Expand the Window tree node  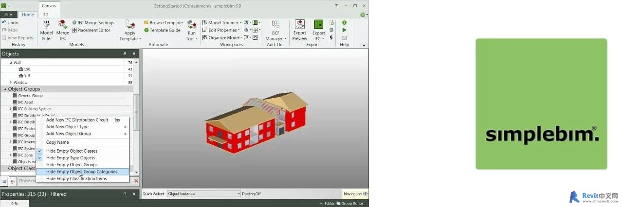point(11,82)
